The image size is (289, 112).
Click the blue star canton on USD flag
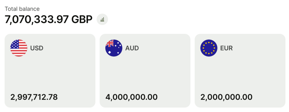pyautogui.click(x=15, y=44)
